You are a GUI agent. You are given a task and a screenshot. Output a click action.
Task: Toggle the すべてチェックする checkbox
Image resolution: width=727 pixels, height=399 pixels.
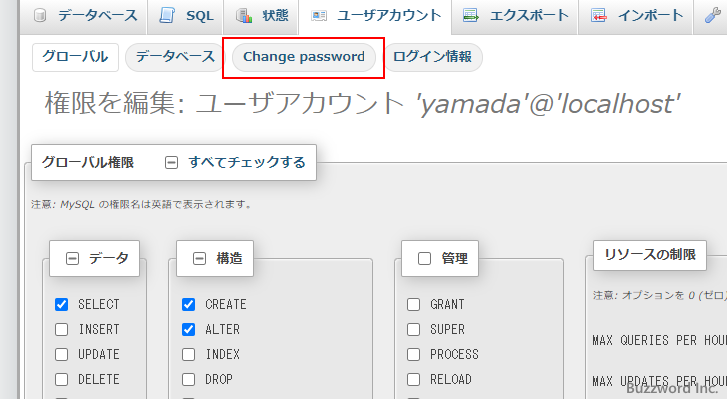tap(171, 163)
